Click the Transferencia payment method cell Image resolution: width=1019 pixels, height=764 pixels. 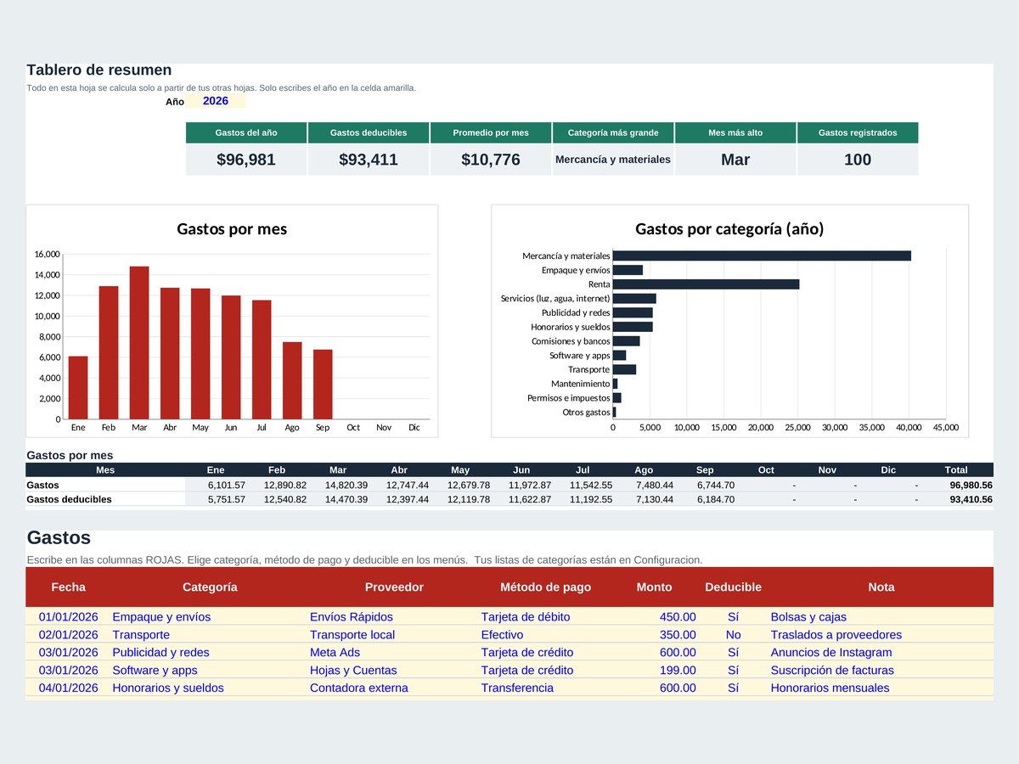(546, 688)
